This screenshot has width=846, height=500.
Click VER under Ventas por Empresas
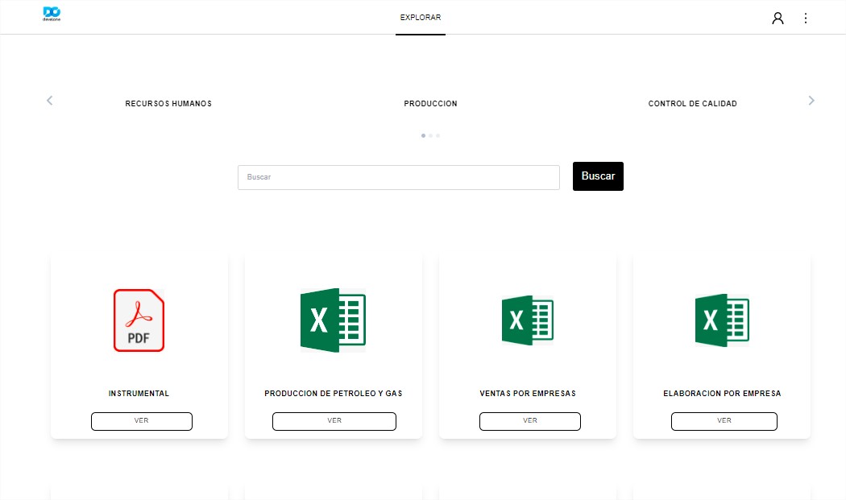click(x=530, y=421)
